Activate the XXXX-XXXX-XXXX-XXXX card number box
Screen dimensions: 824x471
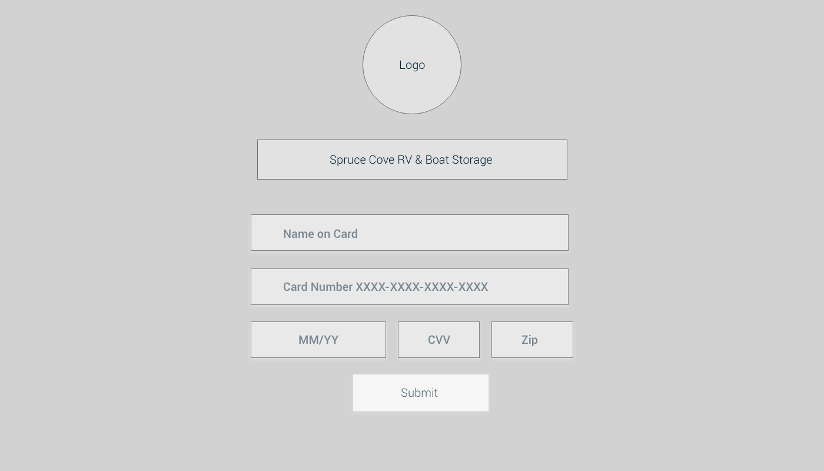410,287
